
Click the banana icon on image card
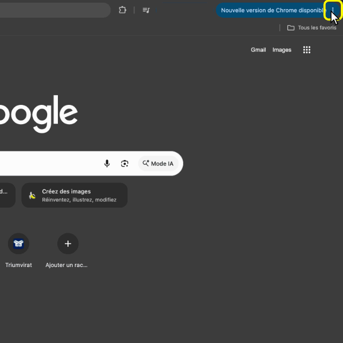pos(32,195)
